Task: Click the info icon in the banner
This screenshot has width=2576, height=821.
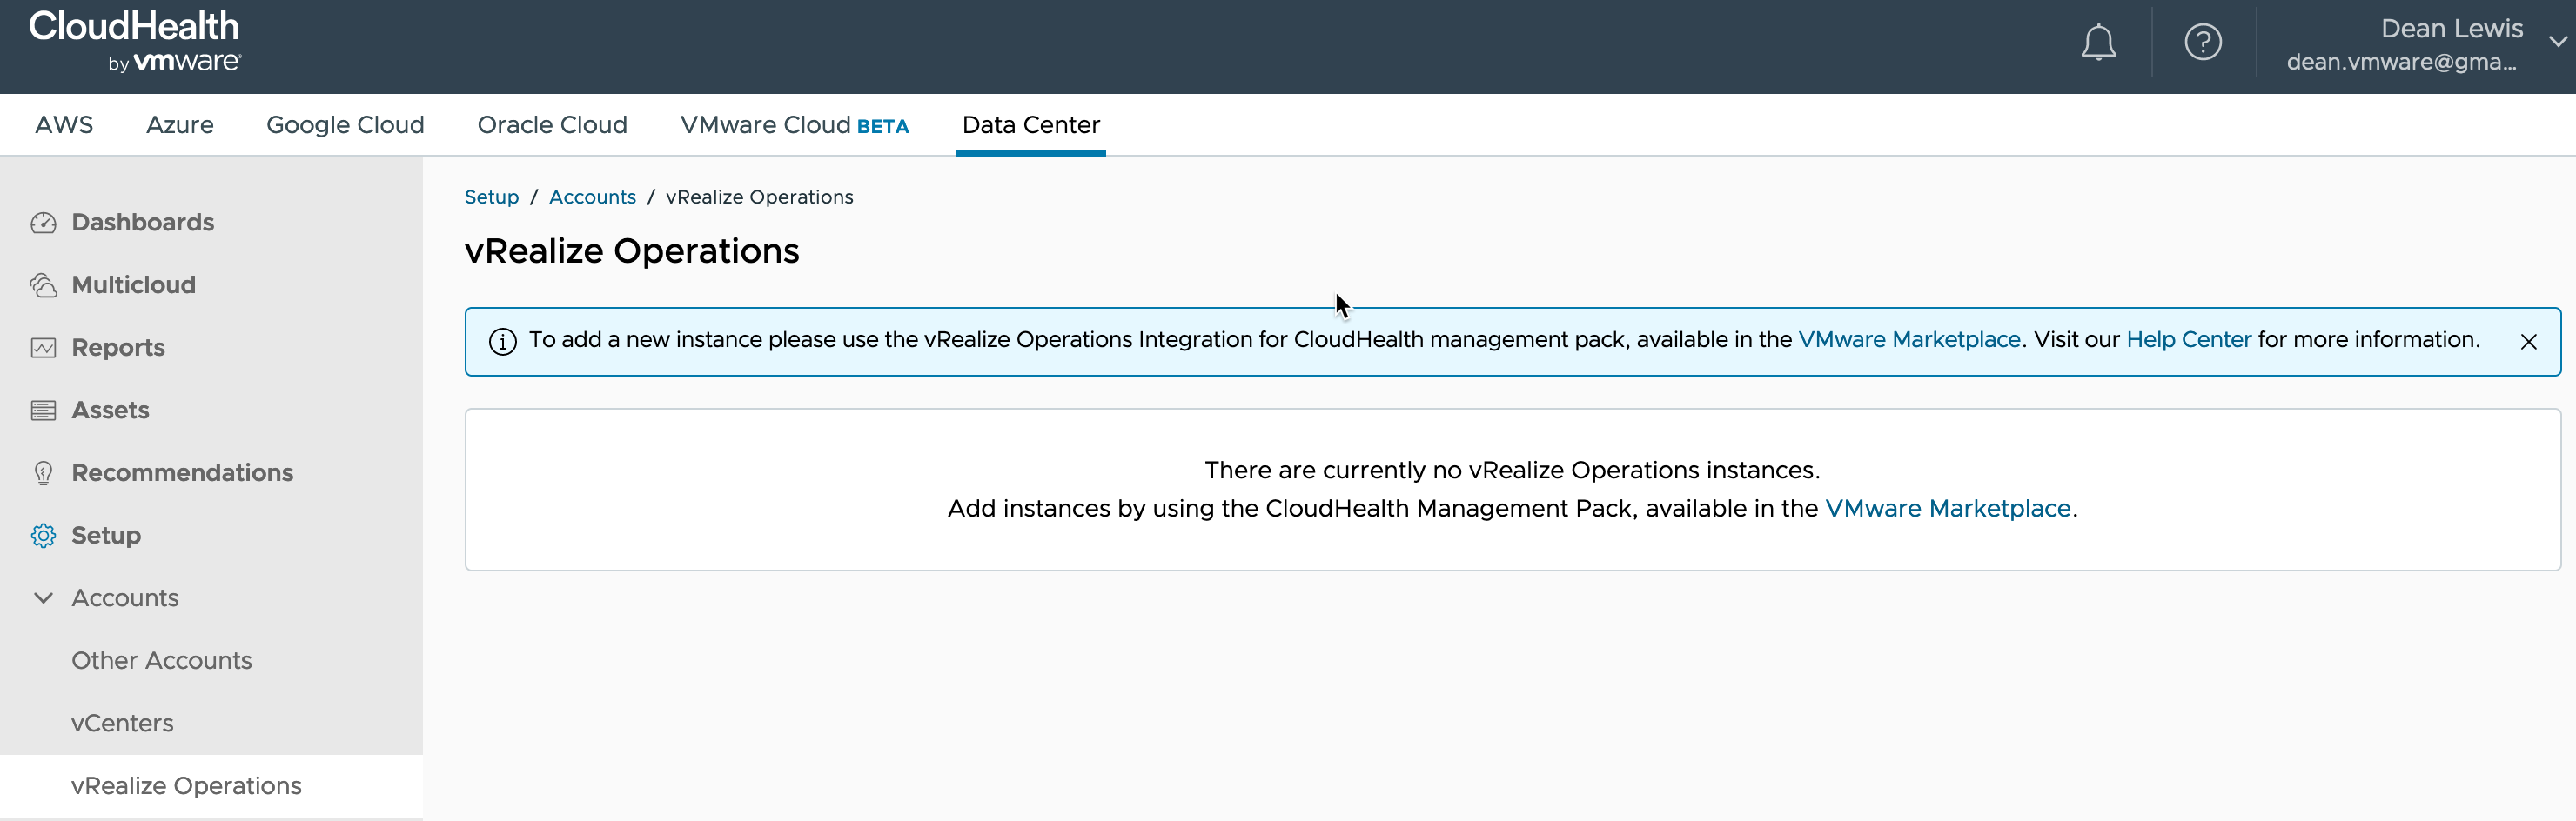Action: (502, 342)
